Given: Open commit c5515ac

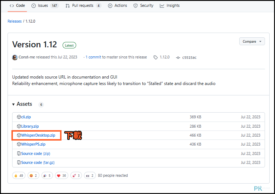Looking at the screenshot, I should click(x=189, y=57).
